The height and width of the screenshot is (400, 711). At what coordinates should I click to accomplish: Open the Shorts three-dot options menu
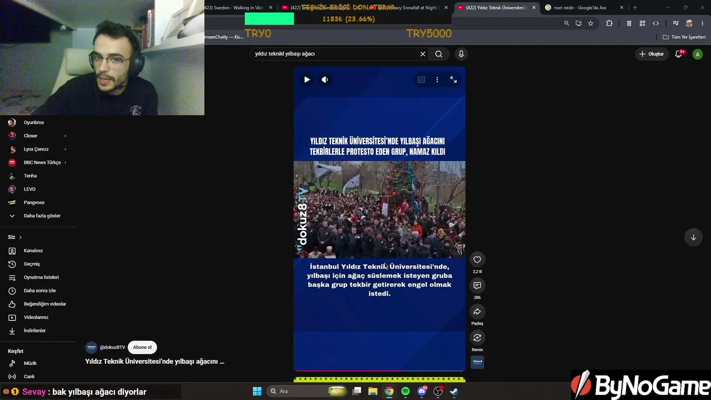[437, 79]
